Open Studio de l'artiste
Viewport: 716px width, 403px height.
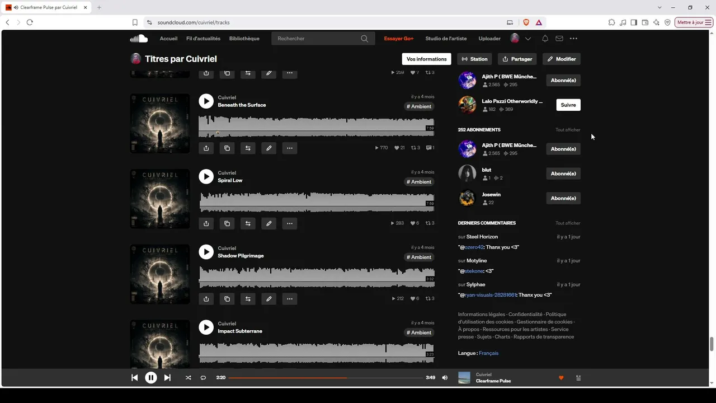tap(446, 39)
